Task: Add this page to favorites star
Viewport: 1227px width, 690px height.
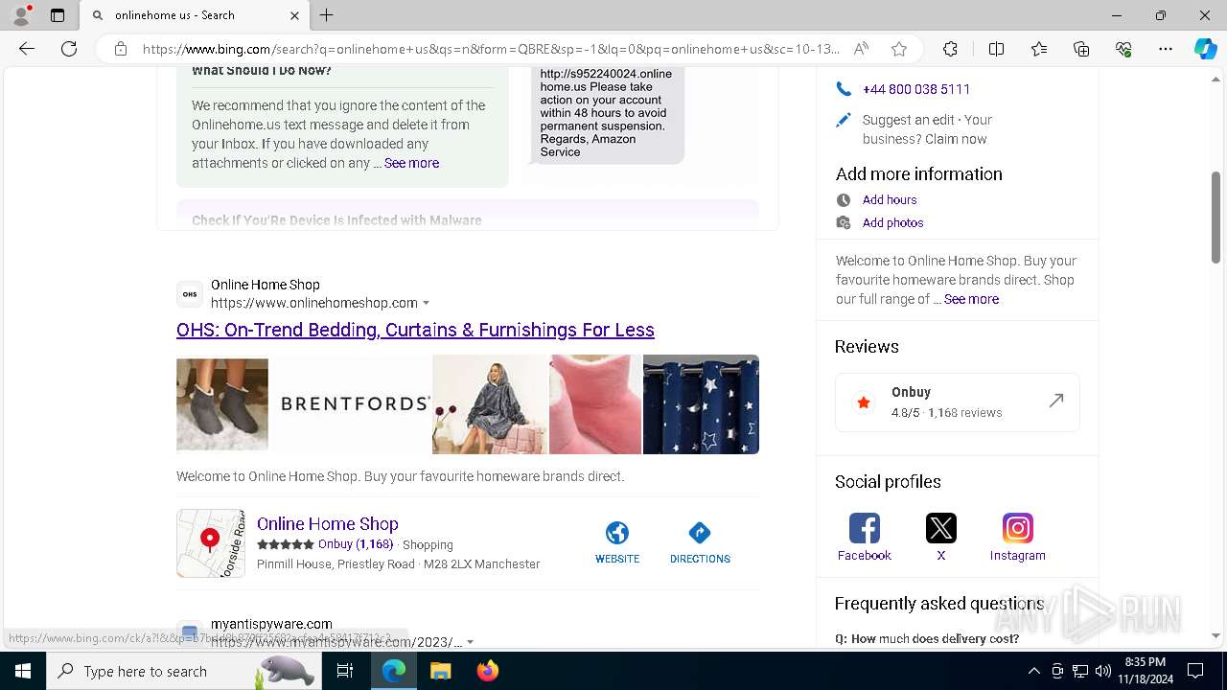Action: pyautogui.click(x=899, y=49)
